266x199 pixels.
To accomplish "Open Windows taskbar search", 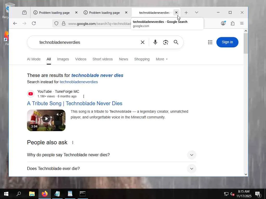I will [x=19, y=194].
